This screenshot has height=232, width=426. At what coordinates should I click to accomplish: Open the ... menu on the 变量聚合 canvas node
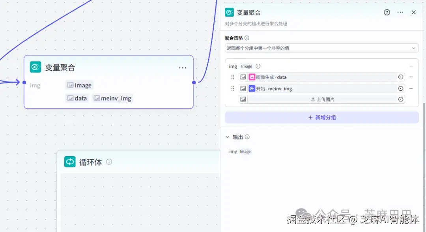(182, 67)
